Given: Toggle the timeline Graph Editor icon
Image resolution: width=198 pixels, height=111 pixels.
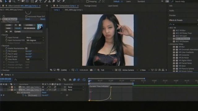Looking at the screenshot, I should tap(84, 80).
